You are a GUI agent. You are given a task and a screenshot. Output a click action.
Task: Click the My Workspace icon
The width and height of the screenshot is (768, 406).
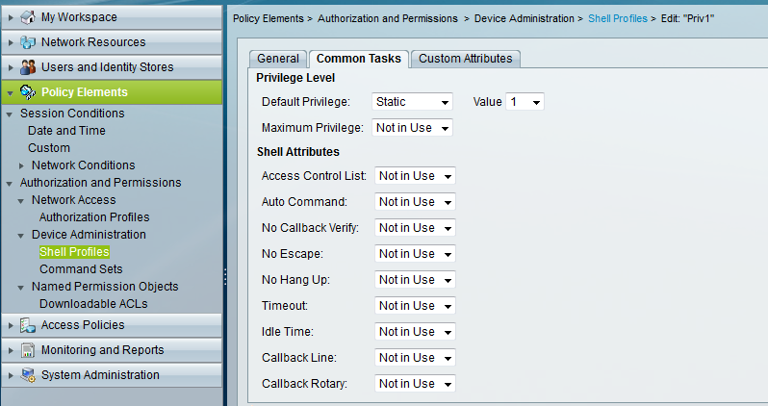[x=28, y=17]
